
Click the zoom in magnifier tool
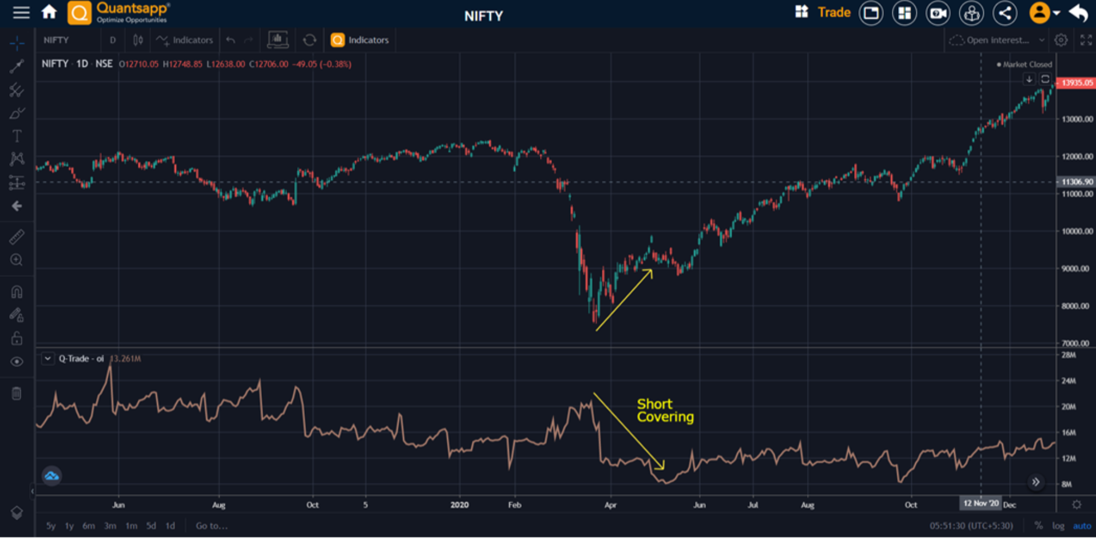point(17,260)
